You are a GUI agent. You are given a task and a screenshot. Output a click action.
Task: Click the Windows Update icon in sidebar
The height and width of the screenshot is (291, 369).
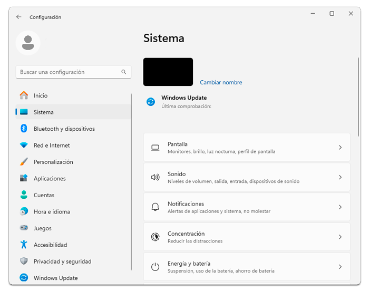24,278
